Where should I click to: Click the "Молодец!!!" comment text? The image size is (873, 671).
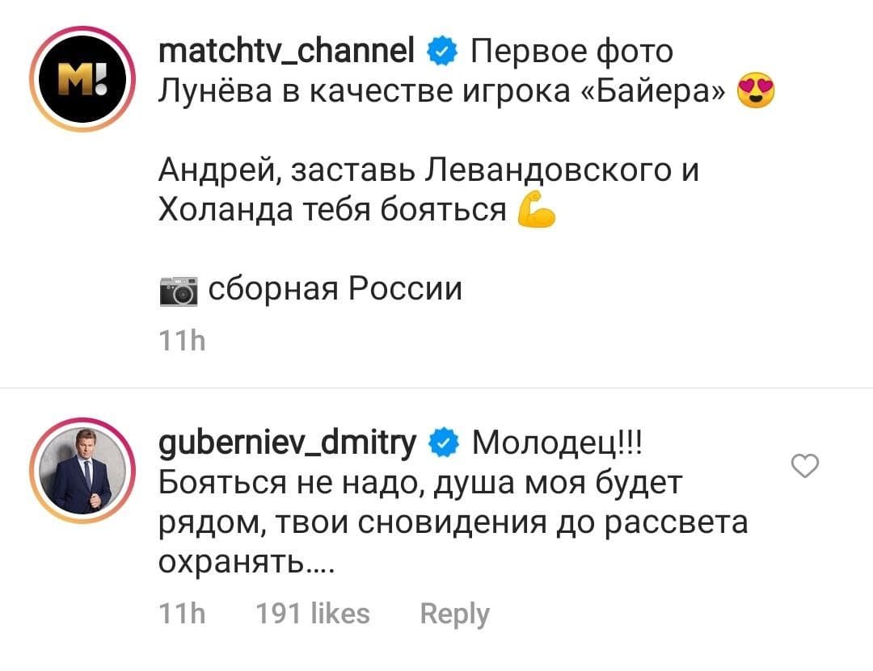tap(557, 443)
